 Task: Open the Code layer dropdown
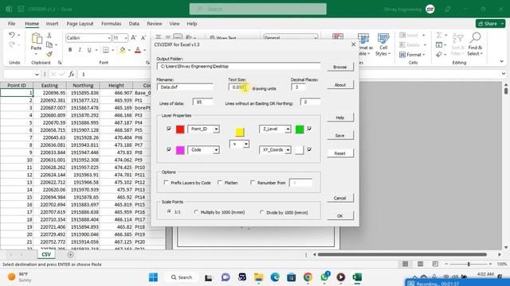coord(216,150)
